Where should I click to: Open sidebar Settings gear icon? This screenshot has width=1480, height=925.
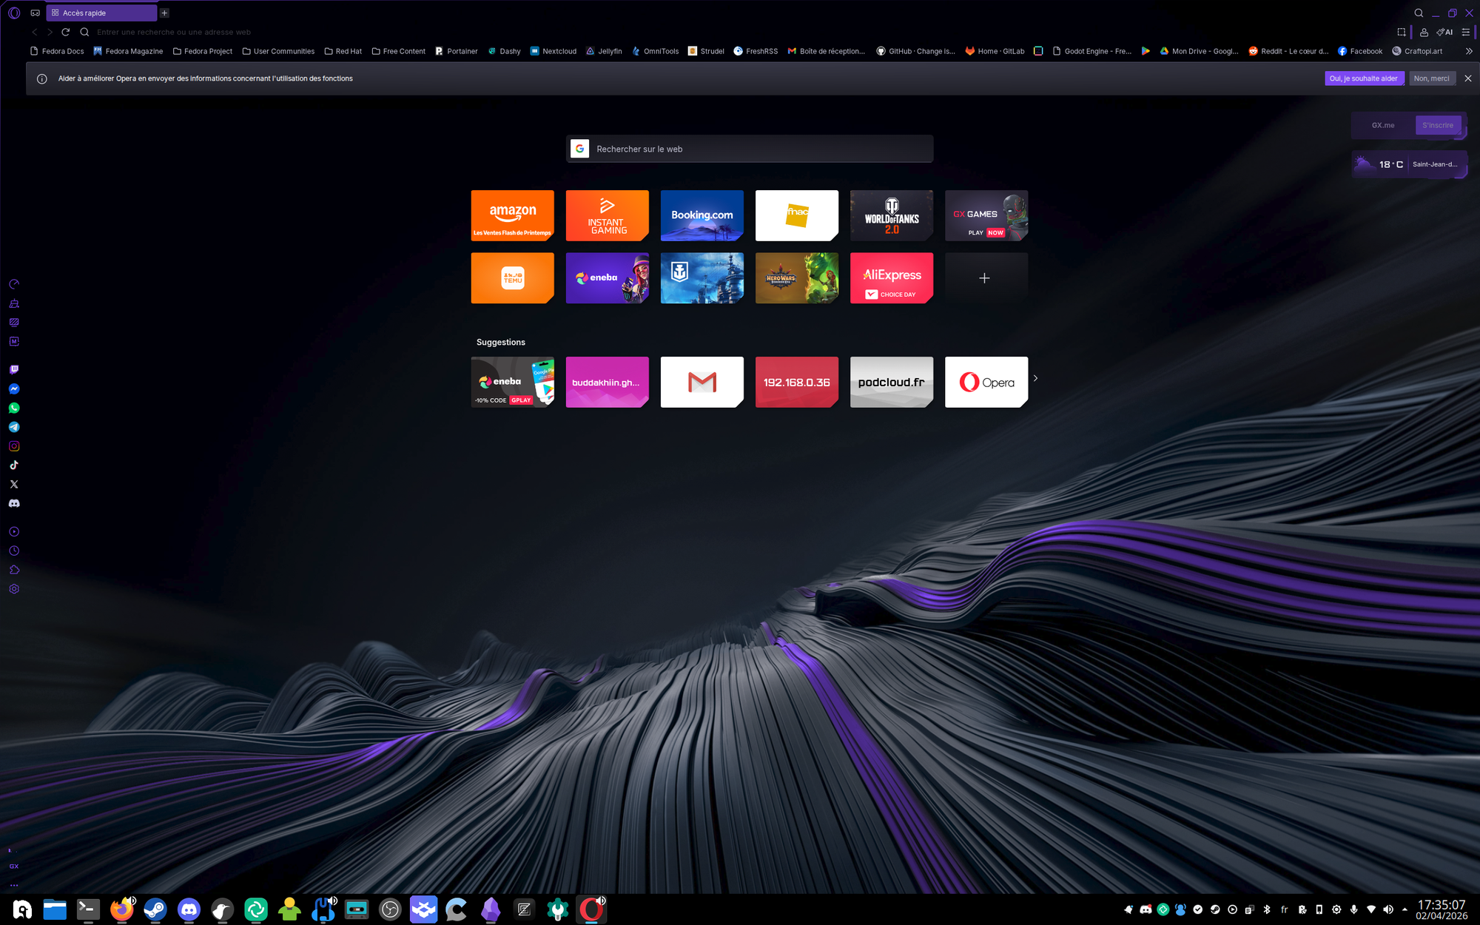tap(14, 589)
